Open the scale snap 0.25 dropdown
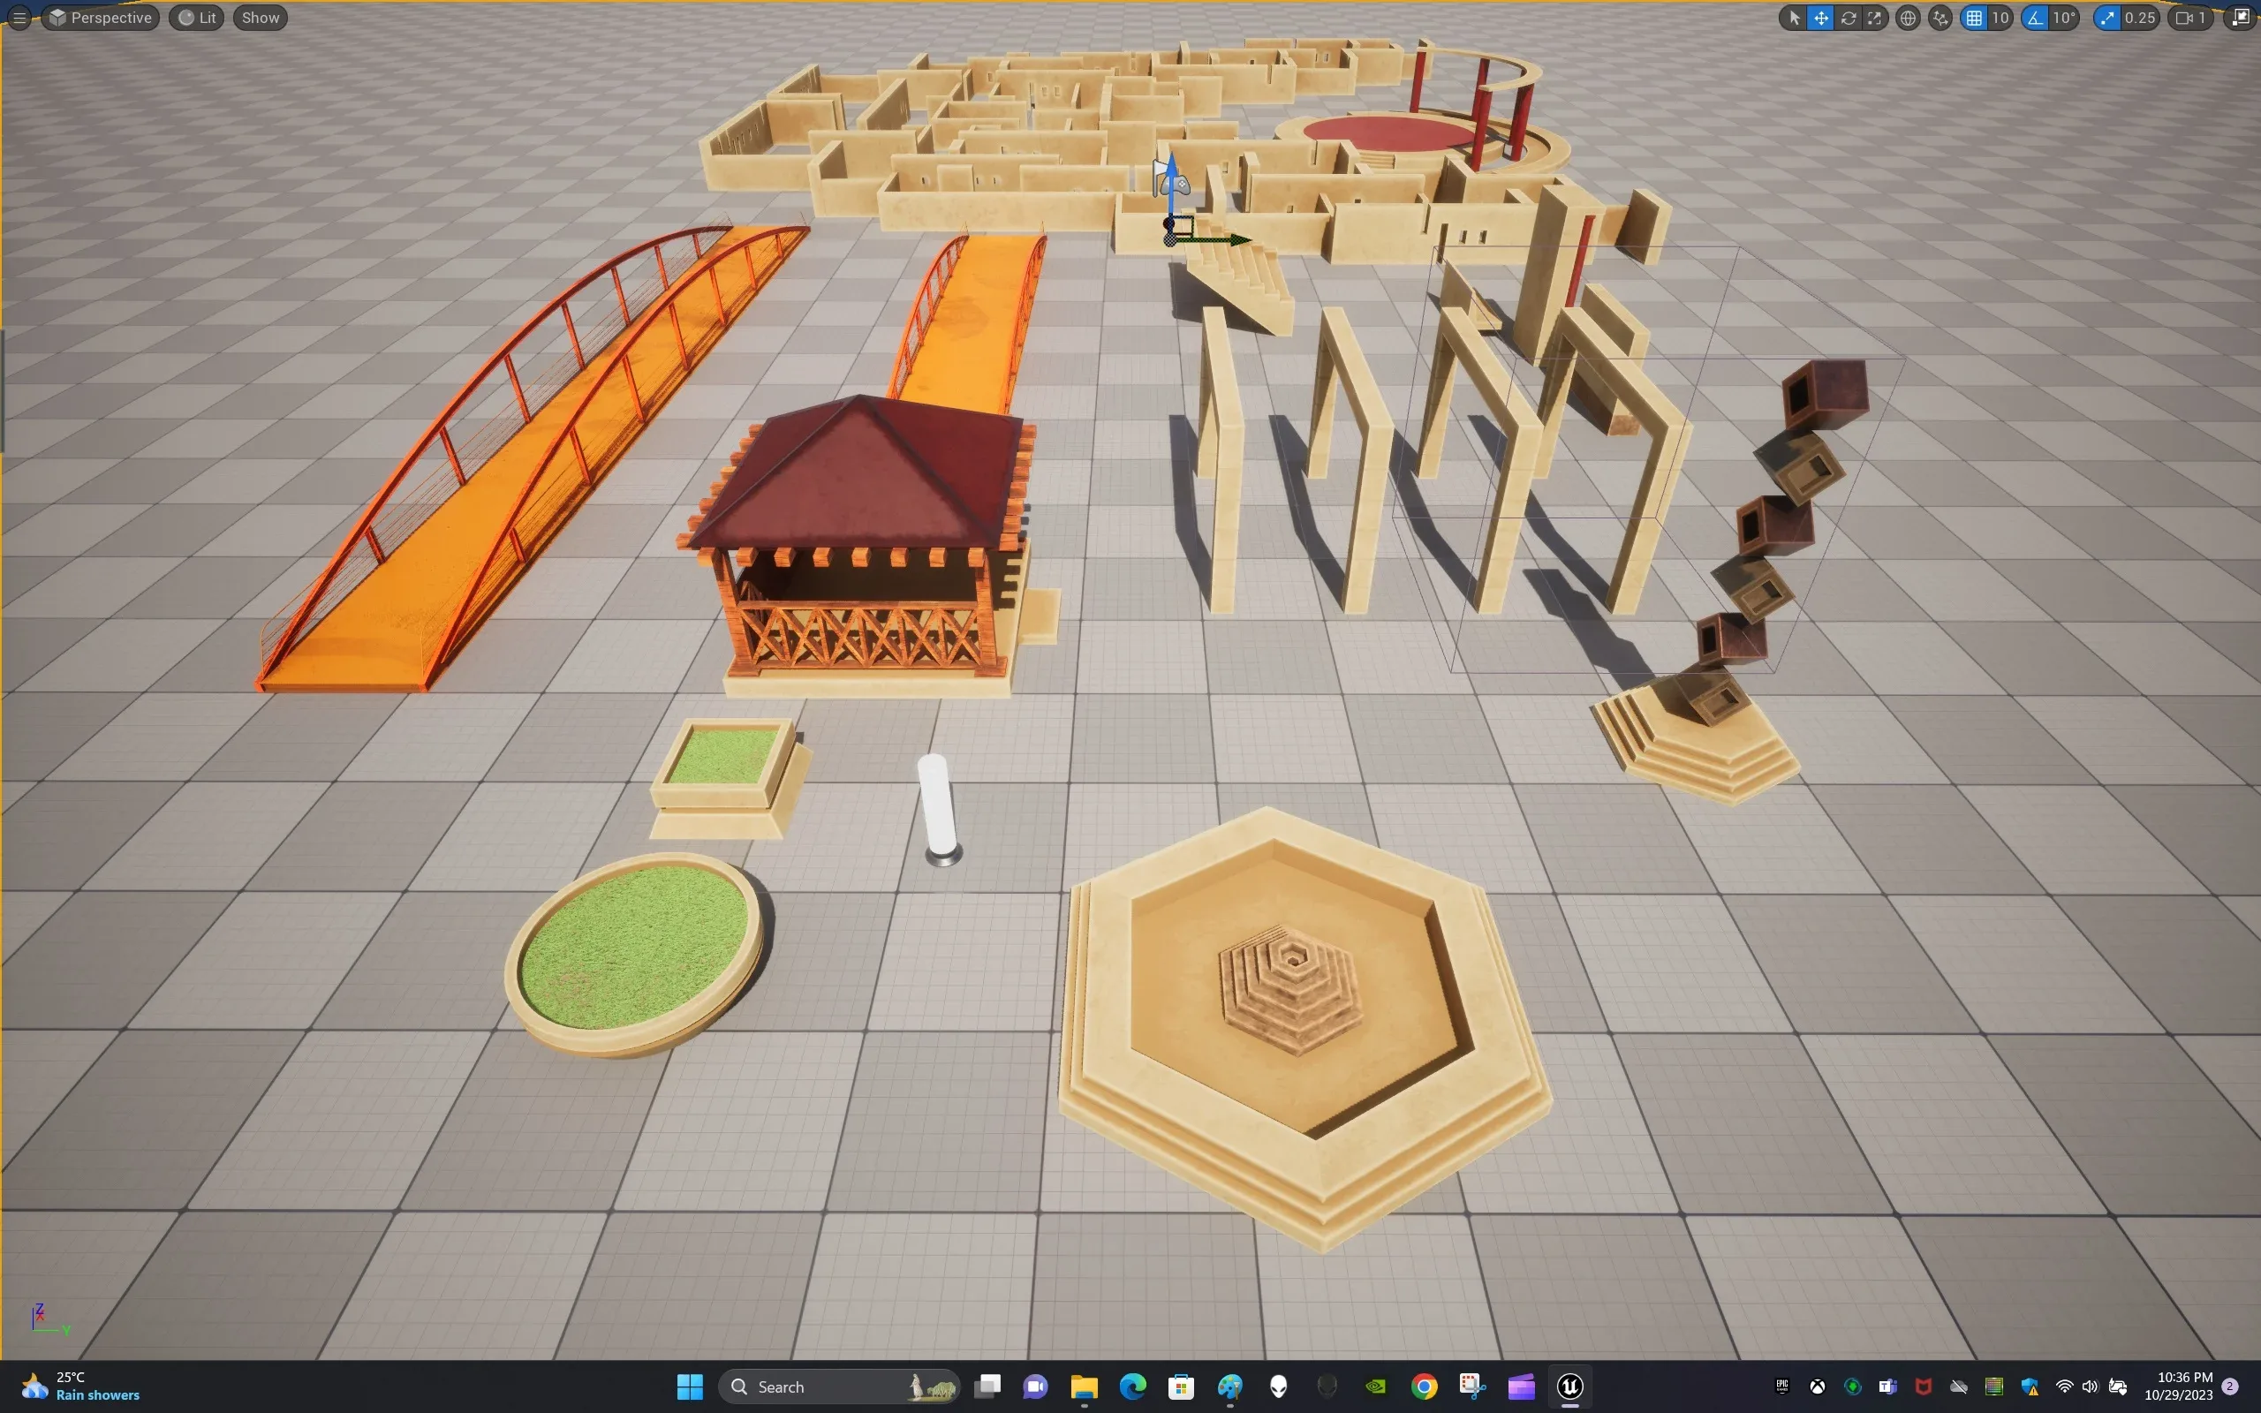The image size is (2261, 1413). pyautogui.click(x=2139, y=18)
